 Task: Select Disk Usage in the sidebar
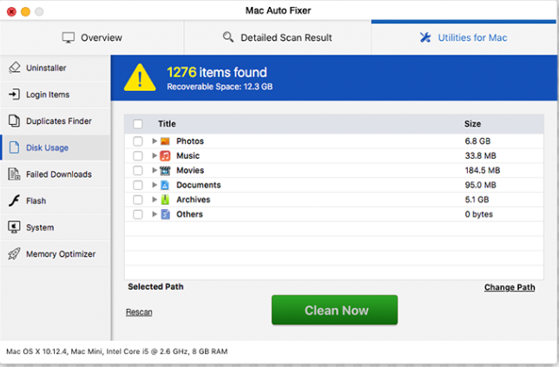56,147
